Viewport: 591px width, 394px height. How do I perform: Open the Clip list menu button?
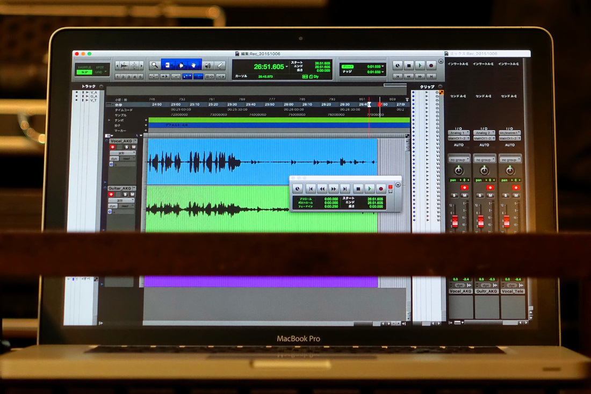coord(440,87)
